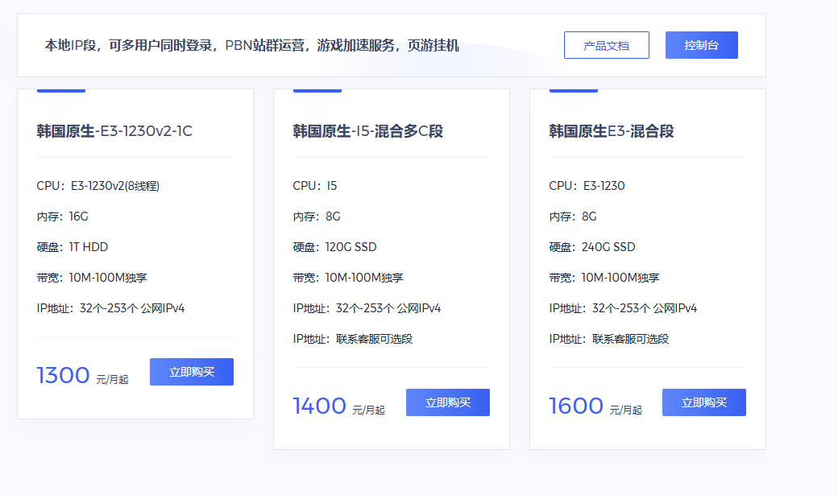838x495 pixels.
Task: Click the 1300 price figure
Action: pyautogui.click(x=63, y=375)
